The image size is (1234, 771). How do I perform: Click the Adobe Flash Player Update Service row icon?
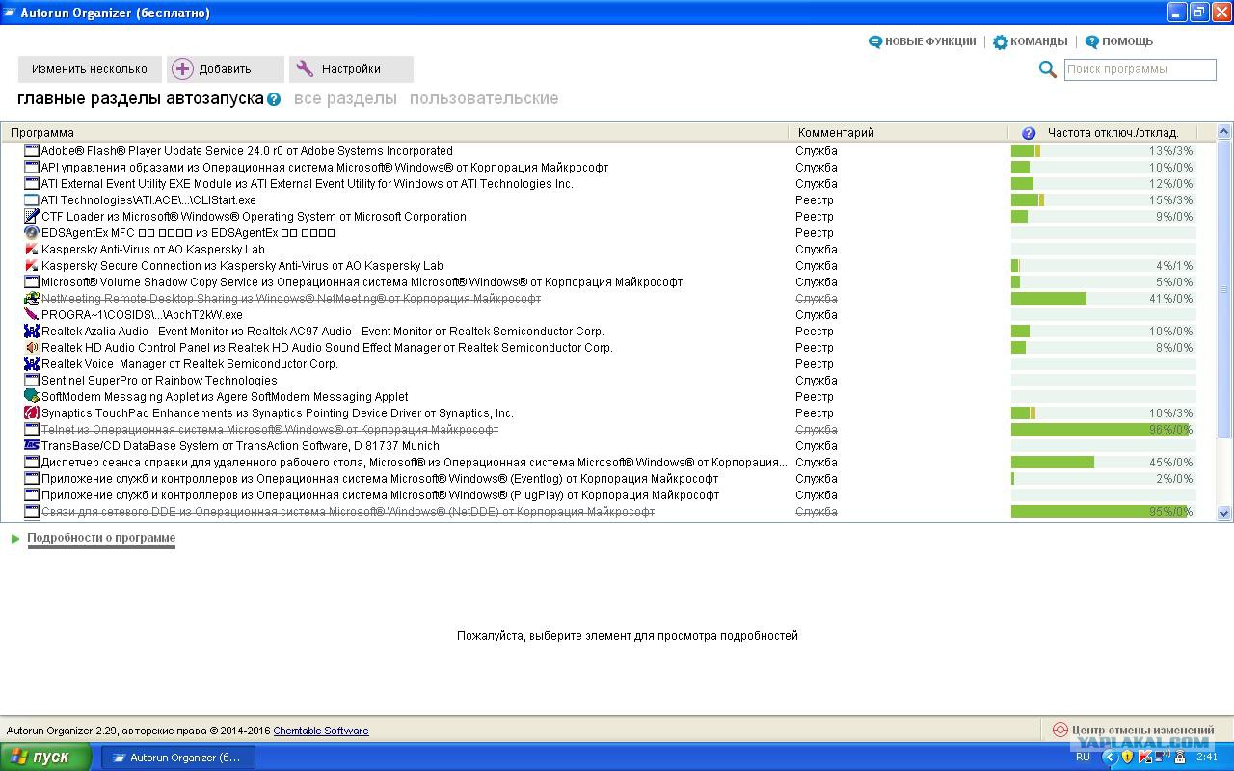31,151
